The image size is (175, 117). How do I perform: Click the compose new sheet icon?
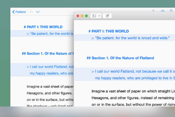(107, 16)
